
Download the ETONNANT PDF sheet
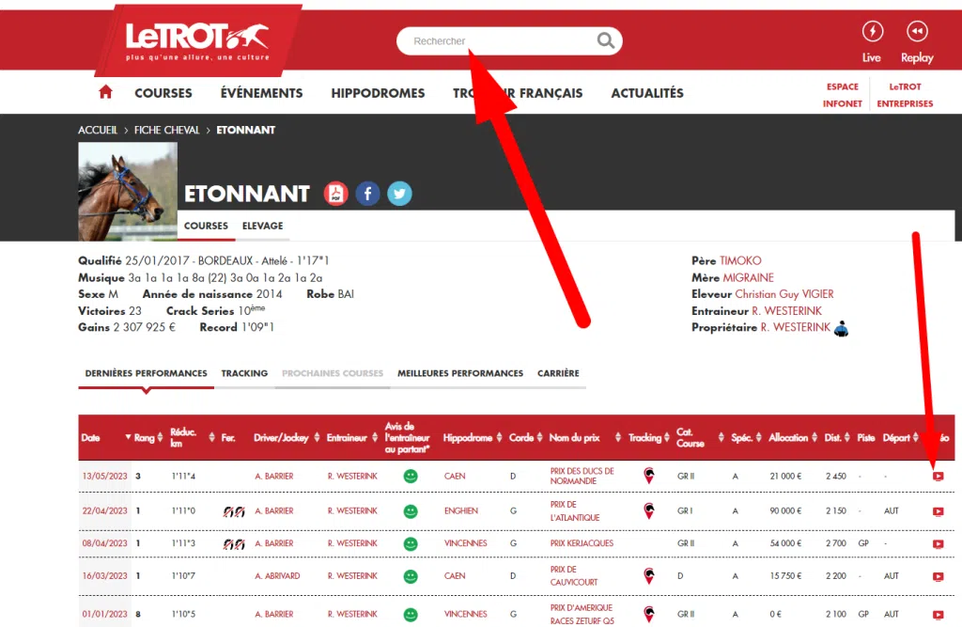[x=335, y=194]
